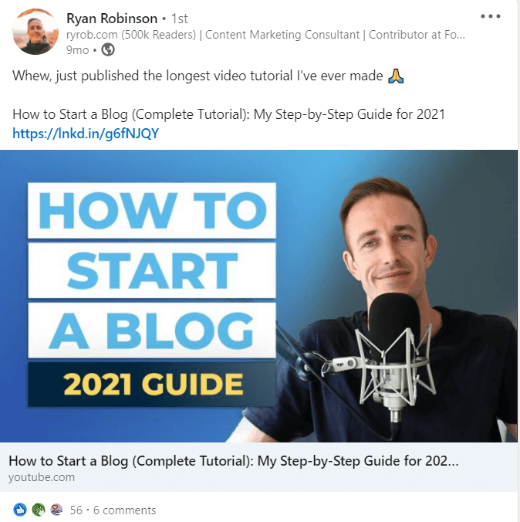Open Ryan Robinson's name link
The height and width of the screenshot is (522, 520).
(112, 19)
